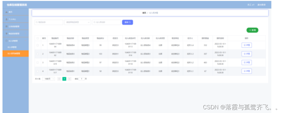The height and width of the screenshot is (113, 282).
Task: Click the stock value 97 cell
Action: click(100, 63)
